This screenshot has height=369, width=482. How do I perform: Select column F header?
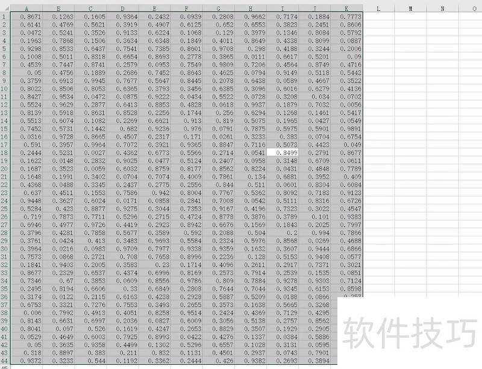(x=186, y=8)
